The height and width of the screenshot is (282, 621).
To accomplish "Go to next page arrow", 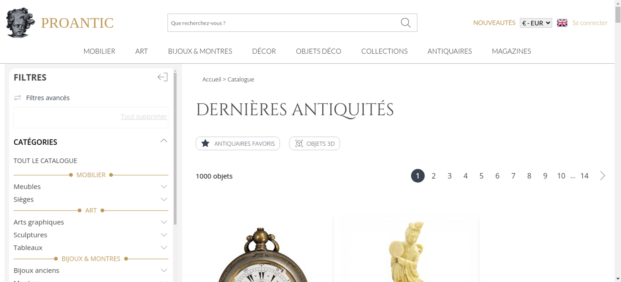I will click(602, 176).
